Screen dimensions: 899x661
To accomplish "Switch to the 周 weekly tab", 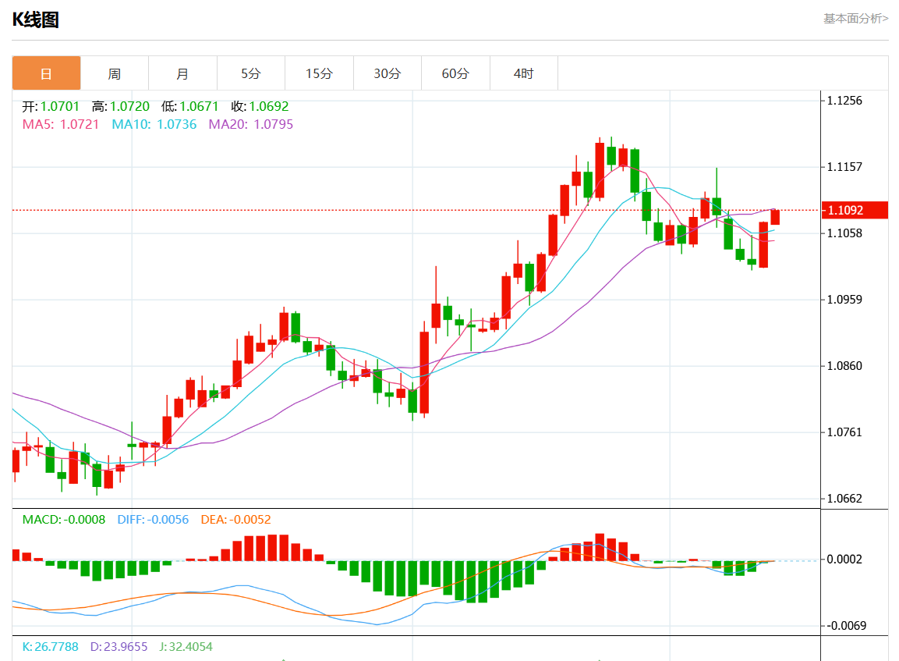I will pyautogui.click(x=115, y=73).
